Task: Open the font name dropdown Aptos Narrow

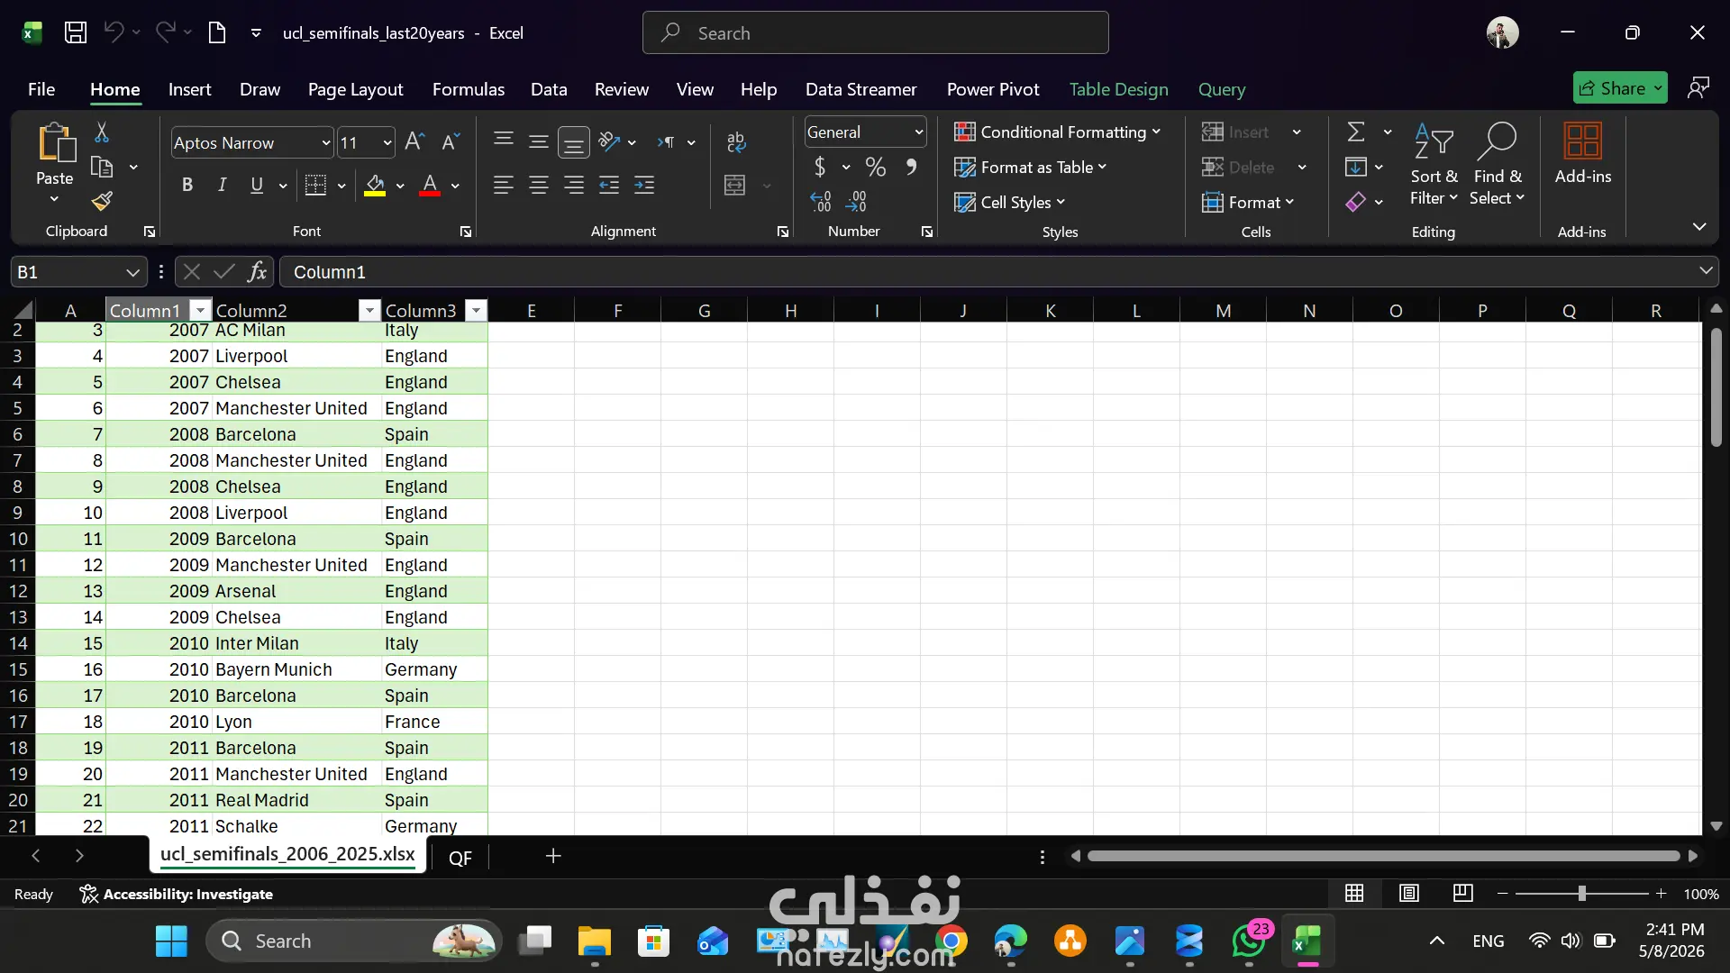Action: 325,142
